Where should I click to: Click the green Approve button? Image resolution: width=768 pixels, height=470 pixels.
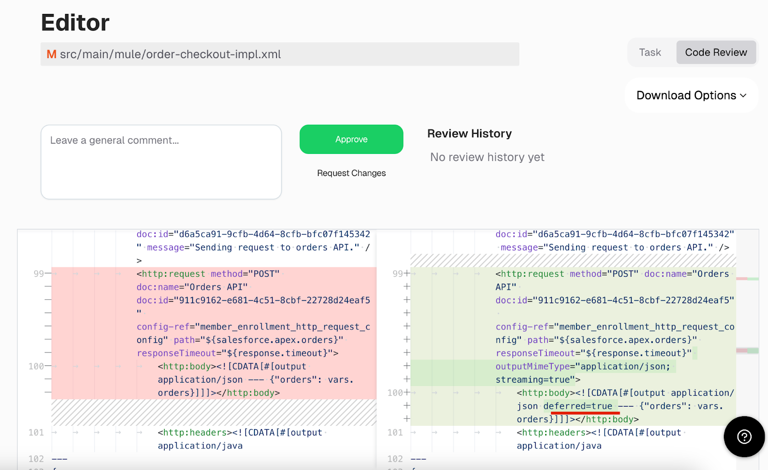coord(351,139)
